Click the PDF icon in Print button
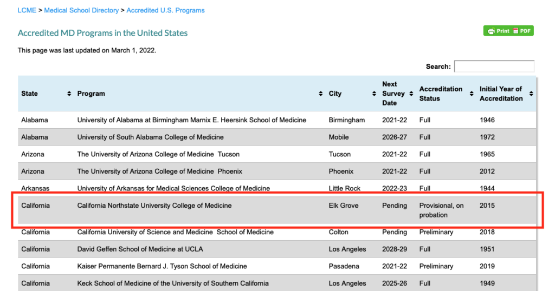Screen dimensions: 555x291 pos(516,31)
